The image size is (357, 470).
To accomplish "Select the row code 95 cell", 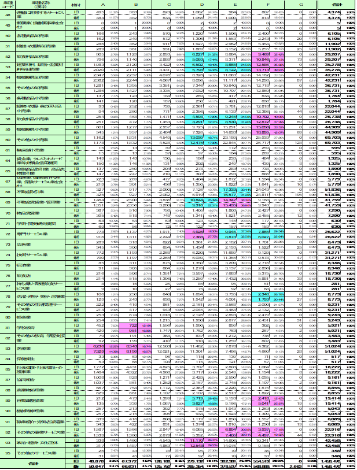I will coord(8,452).
